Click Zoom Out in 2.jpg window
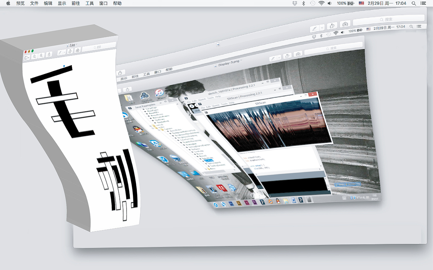 (35, 56)
